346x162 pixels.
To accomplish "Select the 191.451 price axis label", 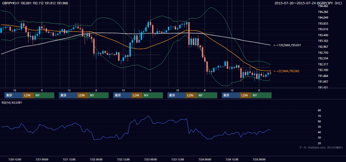I will 323,87.
